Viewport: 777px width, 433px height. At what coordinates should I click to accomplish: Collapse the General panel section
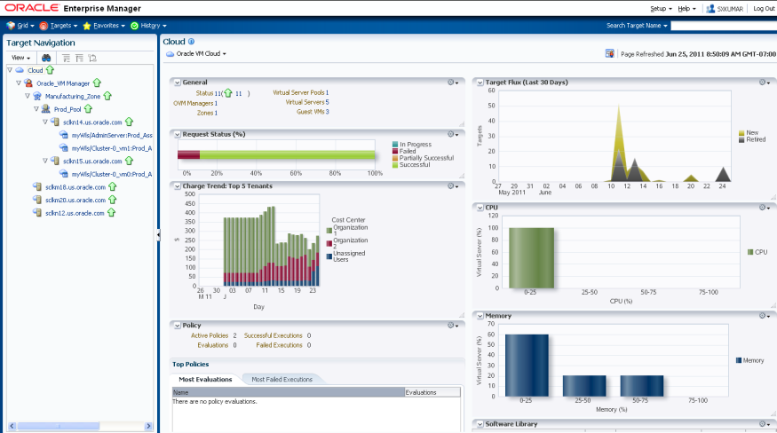coord(178,83)
